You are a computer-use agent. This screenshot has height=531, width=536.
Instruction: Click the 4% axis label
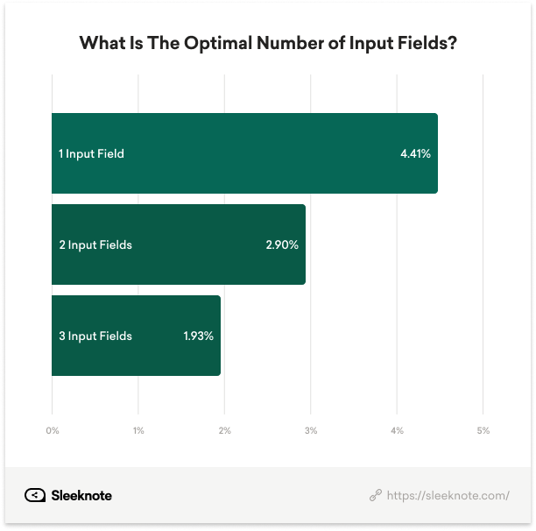[398, 430]
